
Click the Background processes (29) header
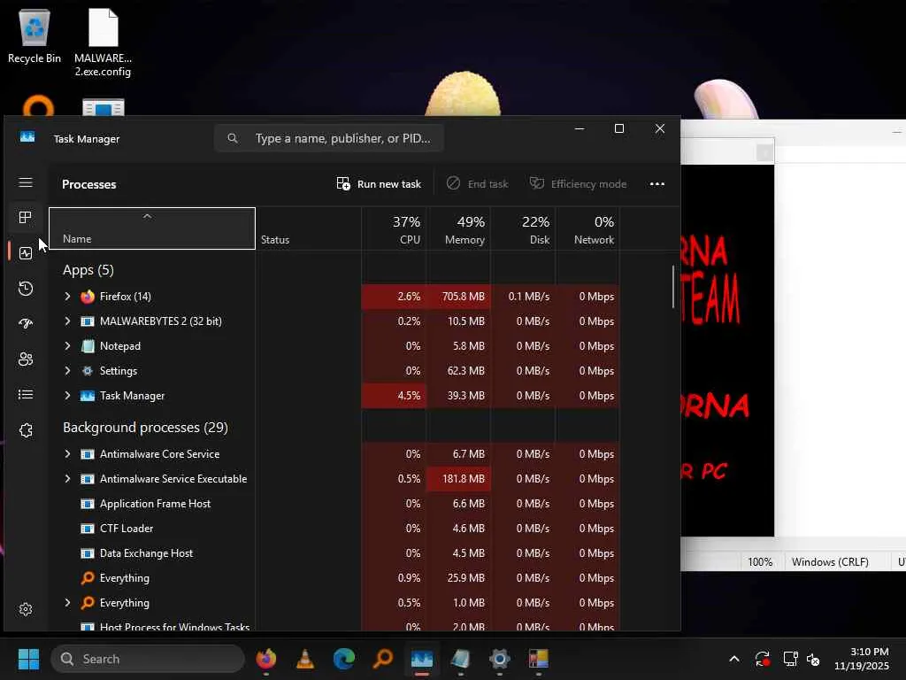(146, 428)
